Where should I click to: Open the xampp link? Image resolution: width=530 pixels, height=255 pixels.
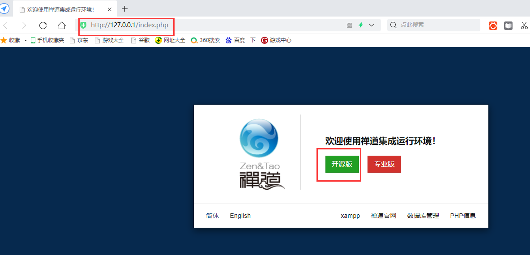pos(350,216)
